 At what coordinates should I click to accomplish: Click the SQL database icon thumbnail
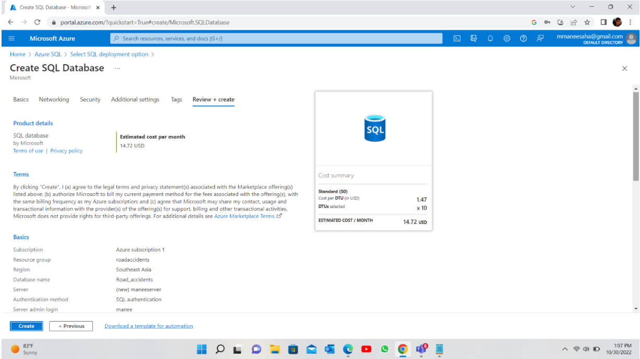(x=374, y=128)
